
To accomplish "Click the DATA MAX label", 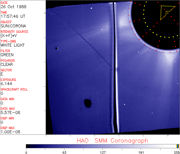I will tap(8, 109).
